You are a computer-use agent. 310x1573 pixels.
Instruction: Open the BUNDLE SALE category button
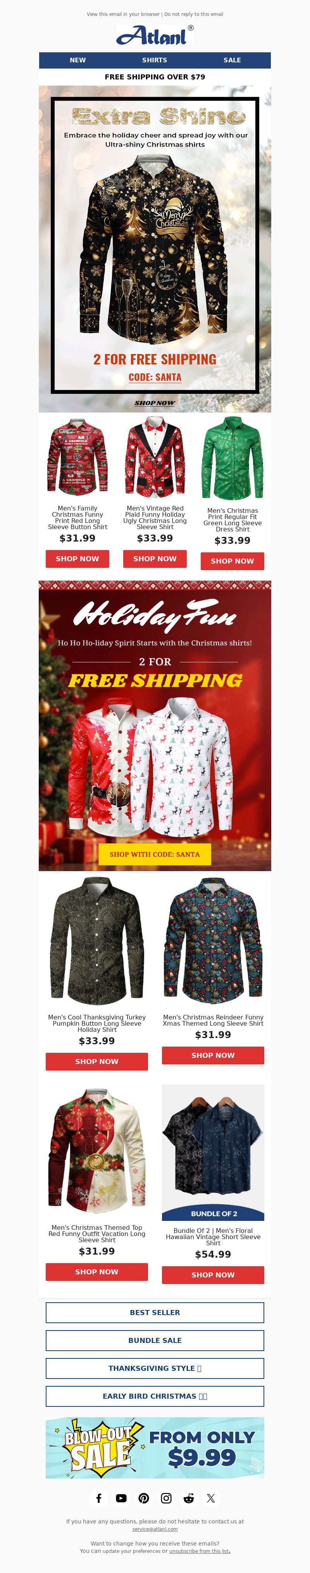coord(155,1340)
